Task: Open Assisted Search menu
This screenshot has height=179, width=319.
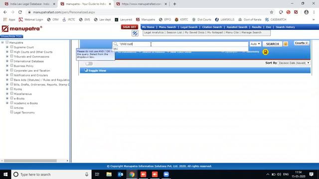Action: point(237,27)
